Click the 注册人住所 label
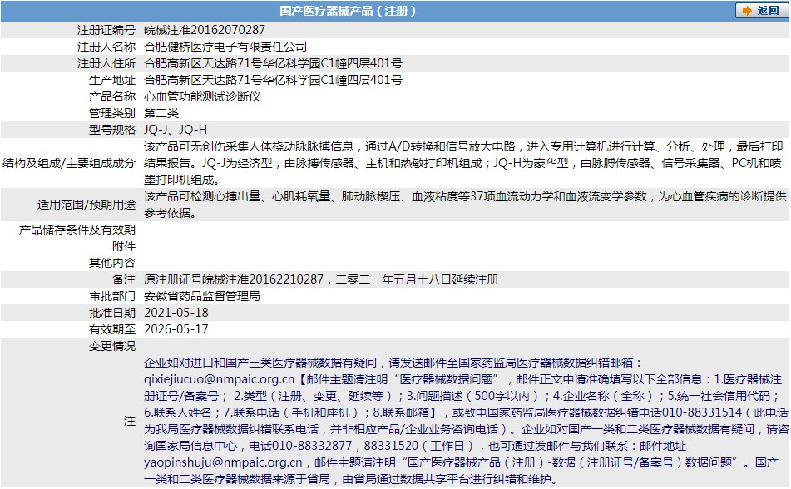Image resolution: width=791 pixels, height=489 pixels. (x=106, y=63)
